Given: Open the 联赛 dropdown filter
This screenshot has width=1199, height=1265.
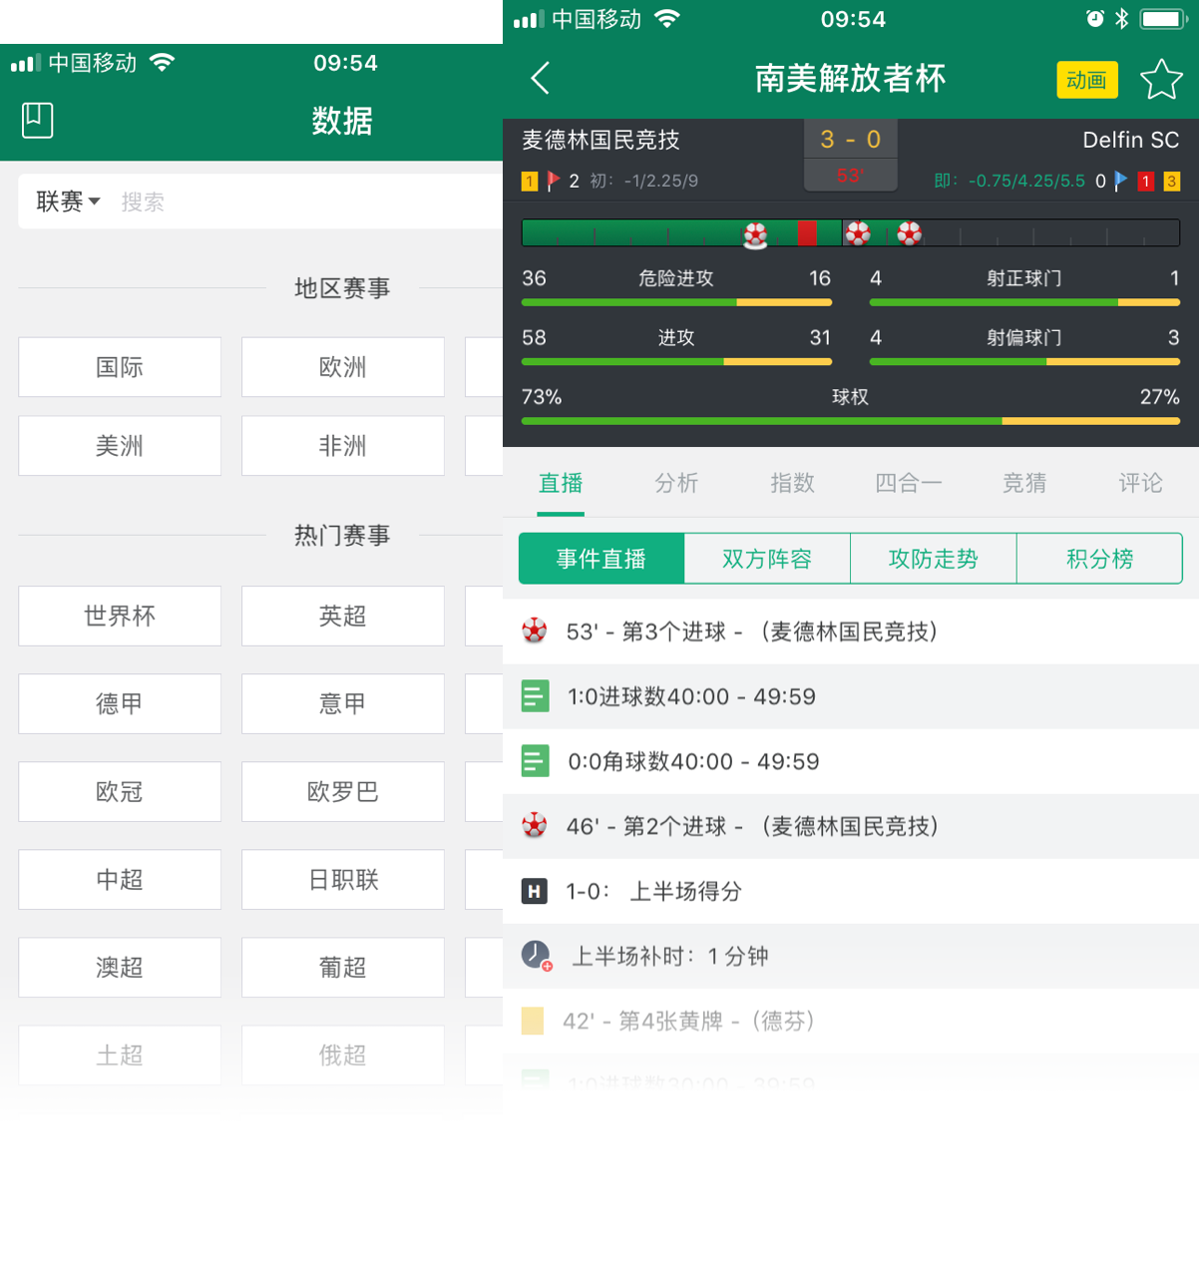Looking at the screenshot, I should [68, 202].
